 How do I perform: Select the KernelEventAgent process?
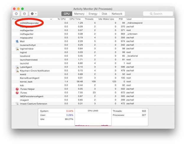(30, 78)
